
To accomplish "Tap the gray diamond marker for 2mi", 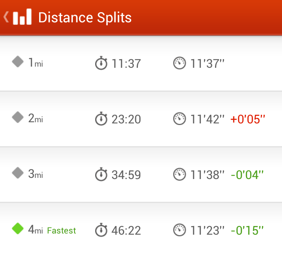I will click(x=18, y=117).
